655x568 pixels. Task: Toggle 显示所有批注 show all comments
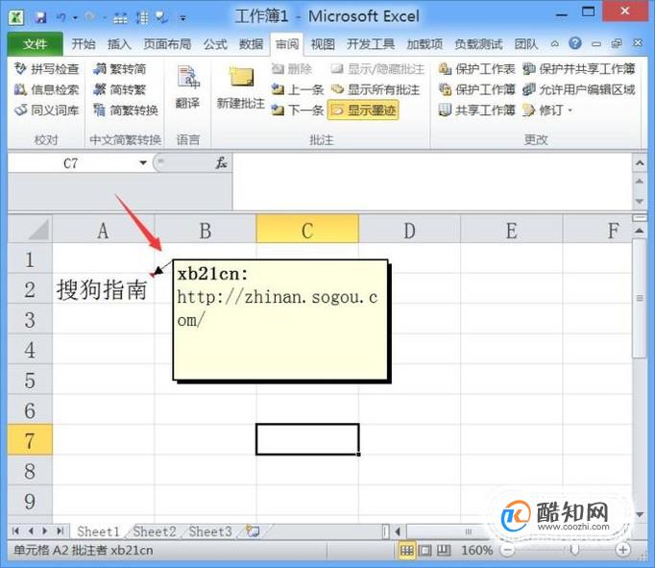376,89
